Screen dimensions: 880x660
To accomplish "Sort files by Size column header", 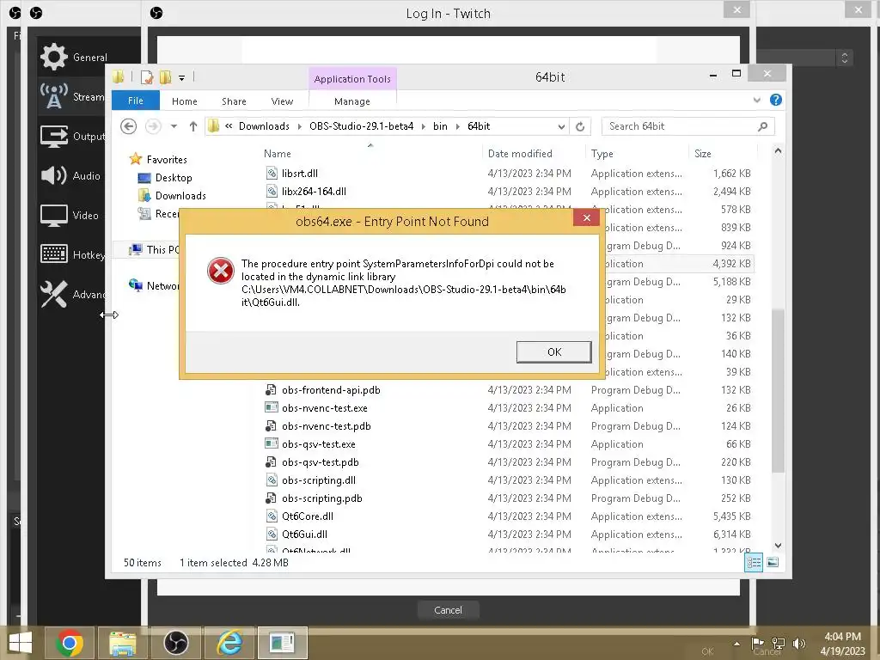I will pos(703,153).
